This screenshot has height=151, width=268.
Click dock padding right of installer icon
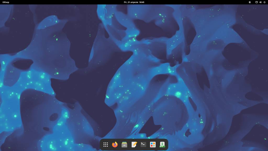[x=167, y=144]
